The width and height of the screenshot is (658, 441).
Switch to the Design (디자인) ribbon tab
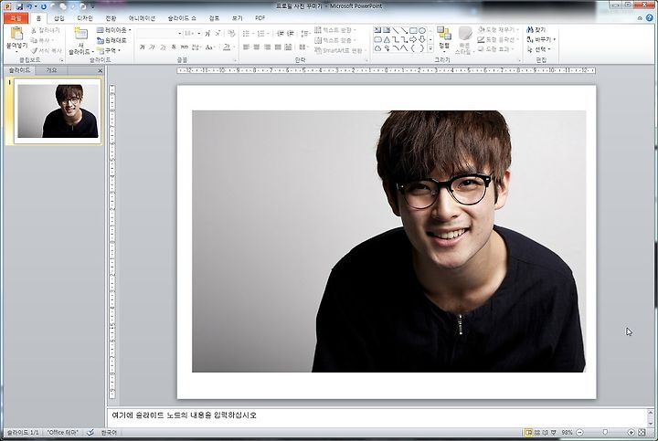pos(85,18)
